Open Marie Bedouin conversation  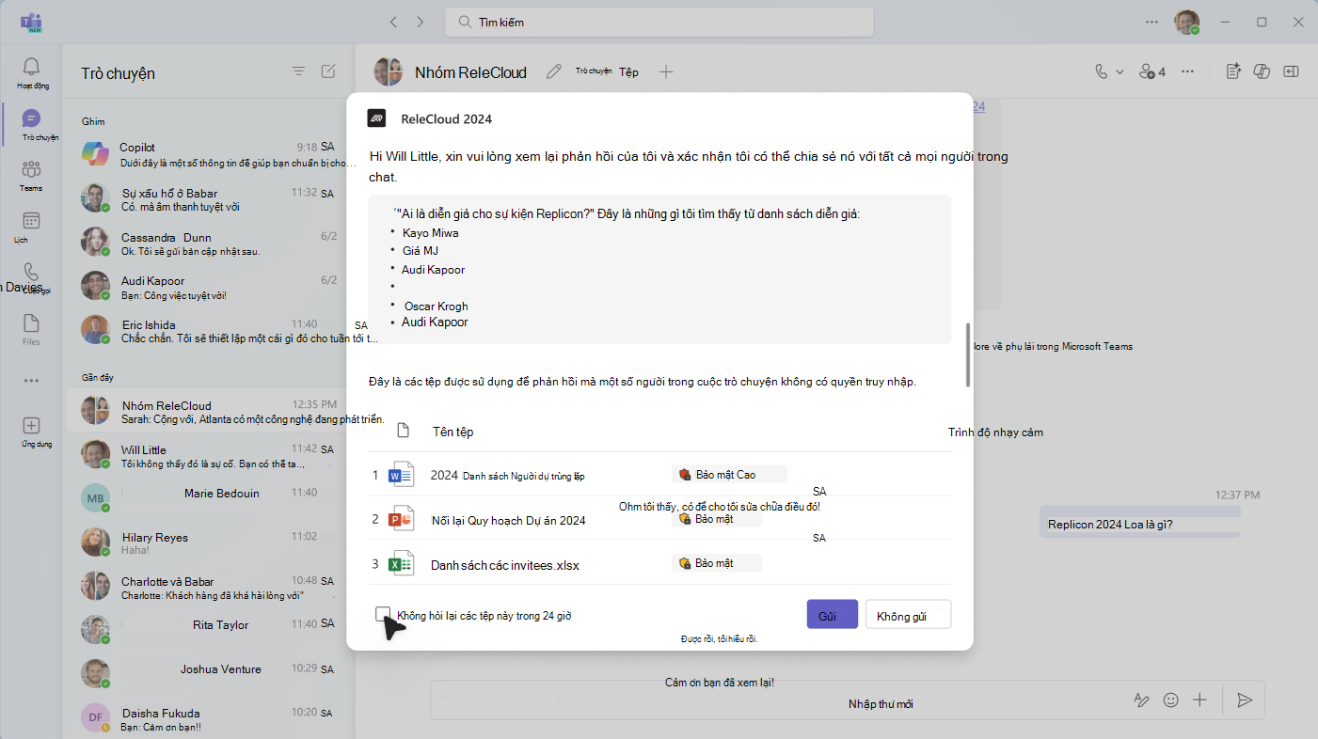coord(208,499)
